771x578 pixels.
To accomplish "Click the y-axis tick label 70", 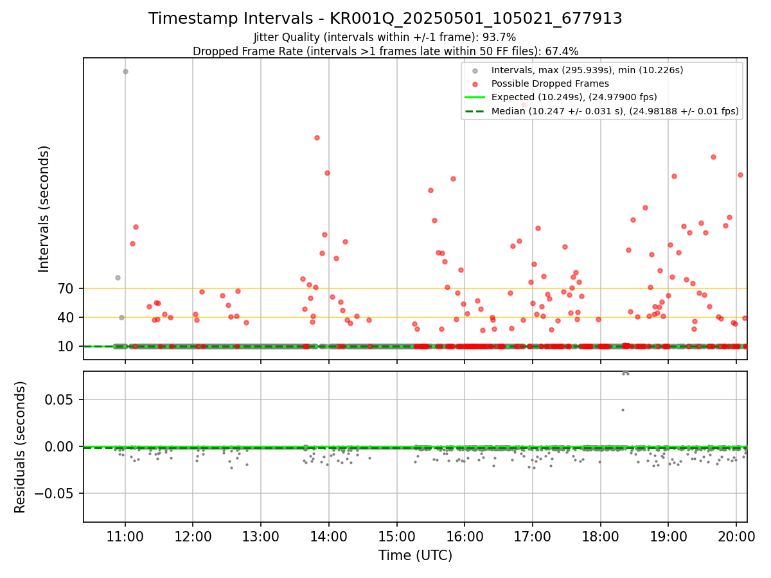I will pos(66,289).
